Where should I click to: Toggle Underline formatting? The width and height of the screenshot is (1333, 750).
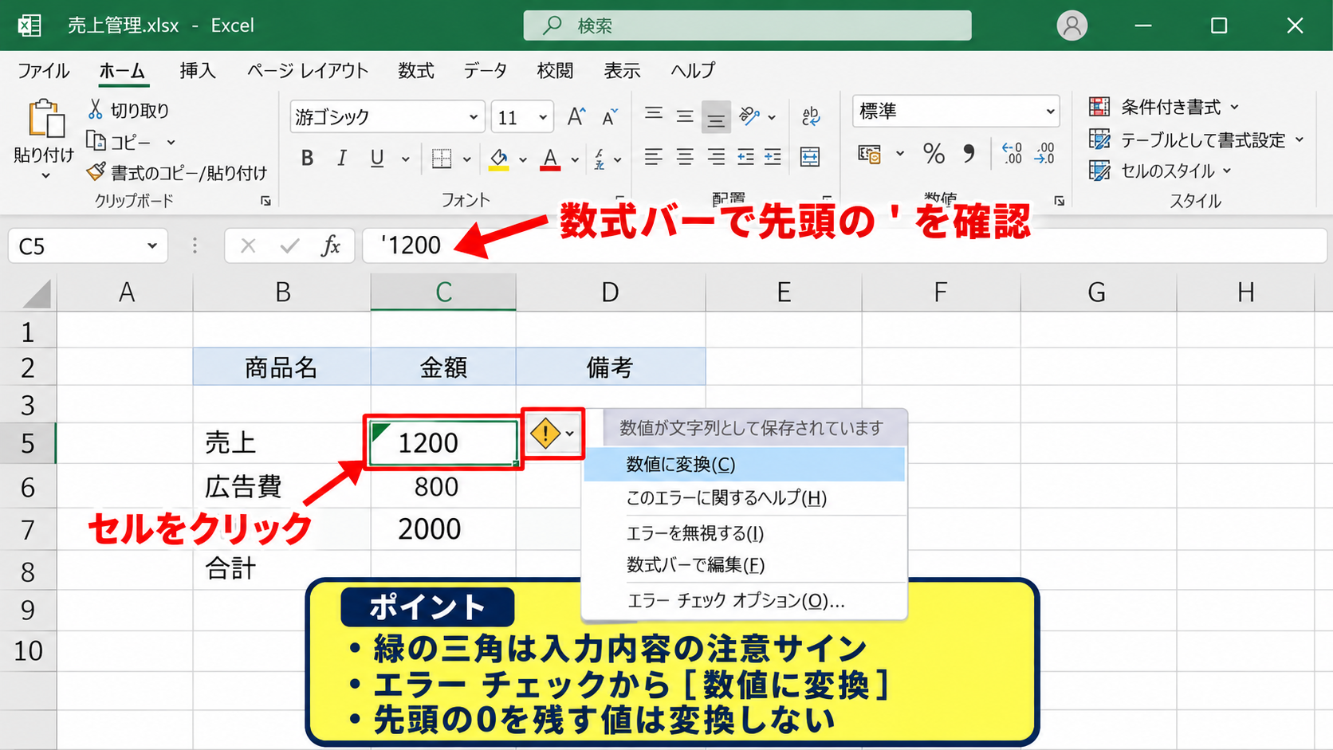tap(376, 158)
